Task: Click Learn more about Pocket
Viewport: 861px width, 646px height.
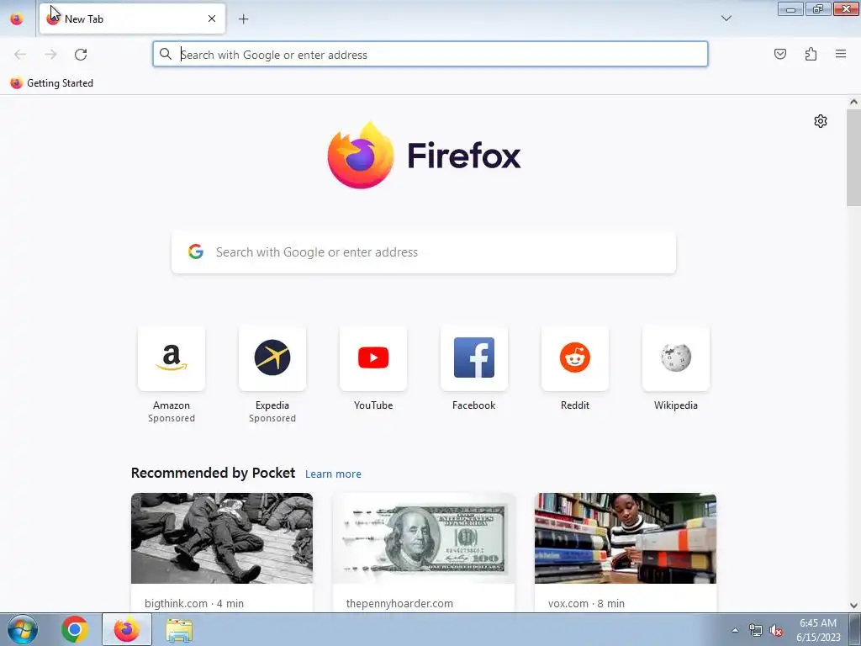Action: 333,474
